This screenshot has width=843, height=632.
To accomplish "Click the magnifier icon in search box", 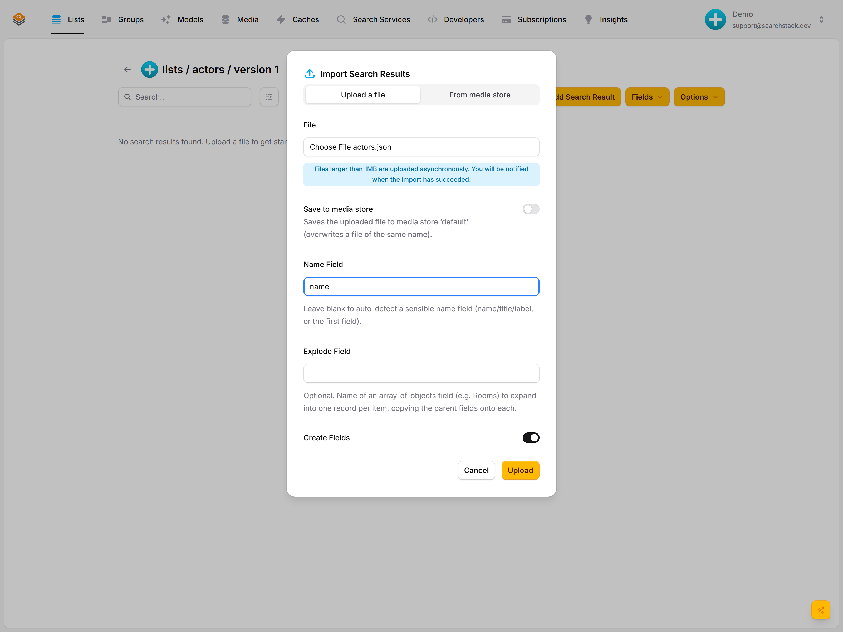I will point(128,97).
